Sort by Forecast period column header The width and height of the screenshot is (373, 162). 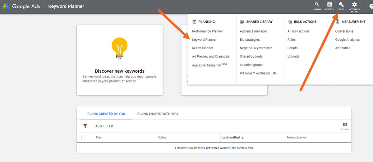click(x=297, y=137)
